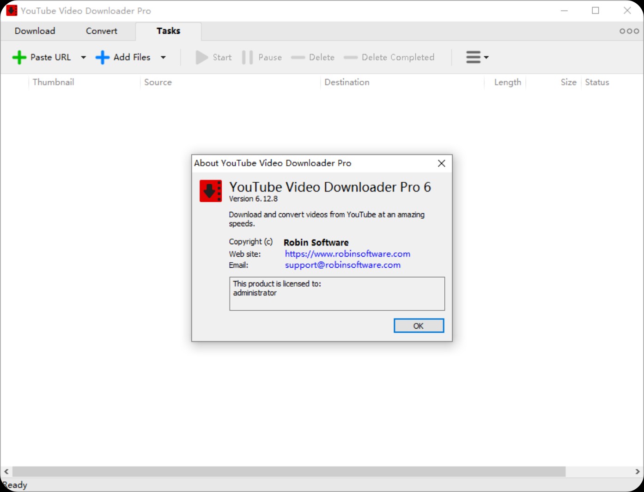This screenshot has height=492, width=644.
Task: Open the three-circles options menu
Action: click(629, 31)
